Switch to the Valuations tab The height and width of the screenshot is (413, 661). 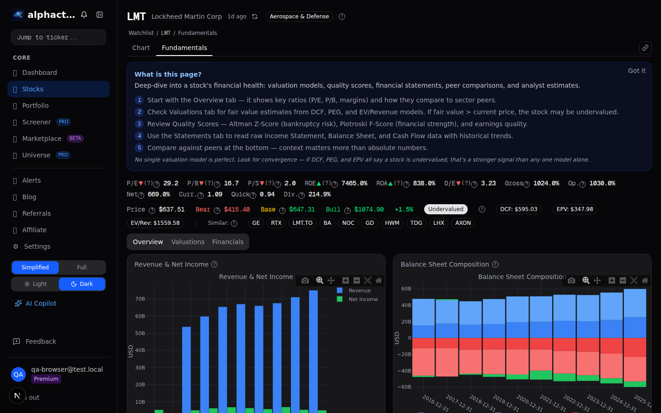pos(188,241)
